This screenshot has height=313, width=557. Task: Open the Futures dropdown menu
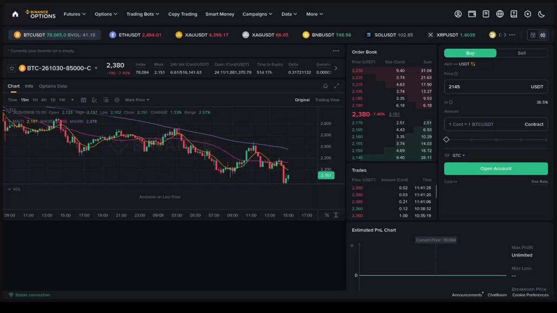tap(75, 14)
